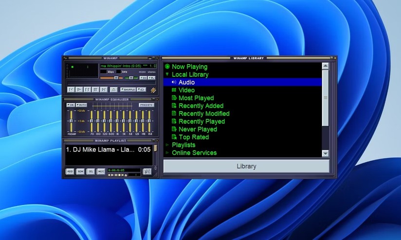Skip to the next track button
401x240 pixels.
point(104,89)
